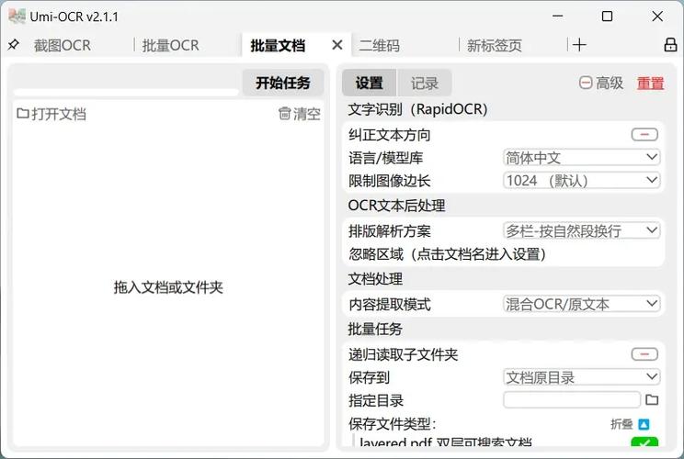Close the 批量文档 tab

click(x=336, y=45)
